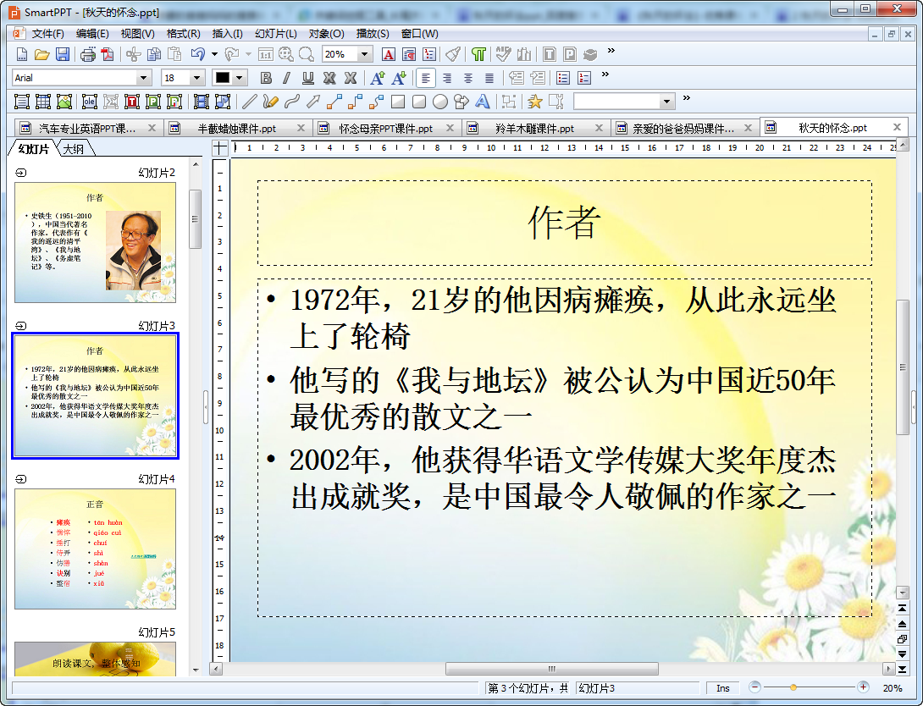
Task: Export to PDF icon
Action: coord(108,55)
